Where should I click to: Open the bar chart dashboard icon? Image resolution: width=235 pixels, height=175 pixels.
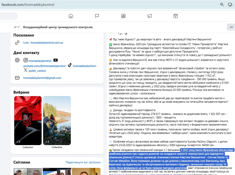[123, 16]
